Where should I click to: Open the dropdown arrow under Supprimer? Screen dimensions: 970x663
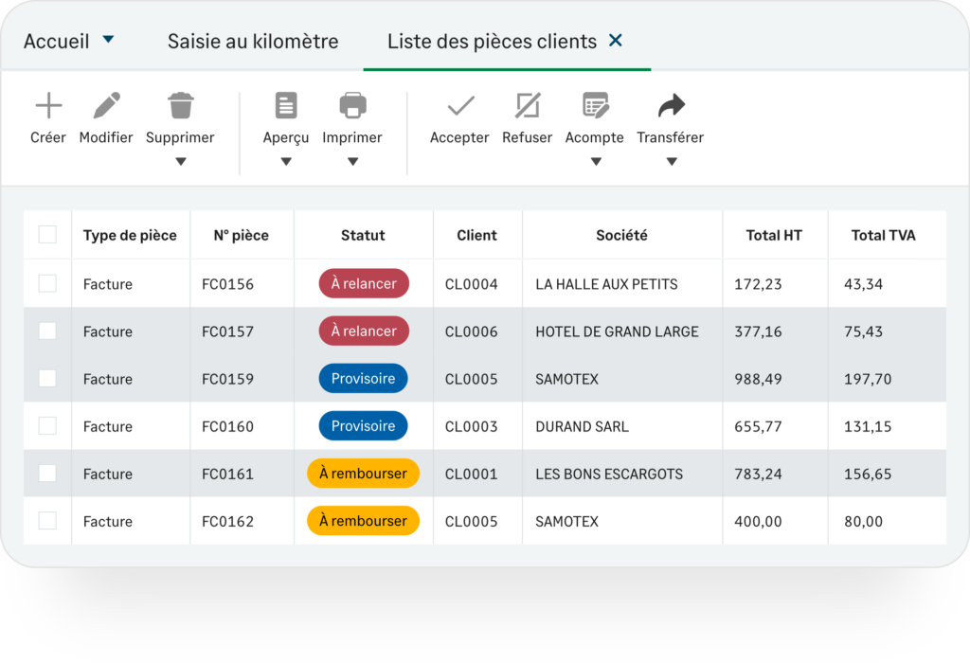point(181,162)
